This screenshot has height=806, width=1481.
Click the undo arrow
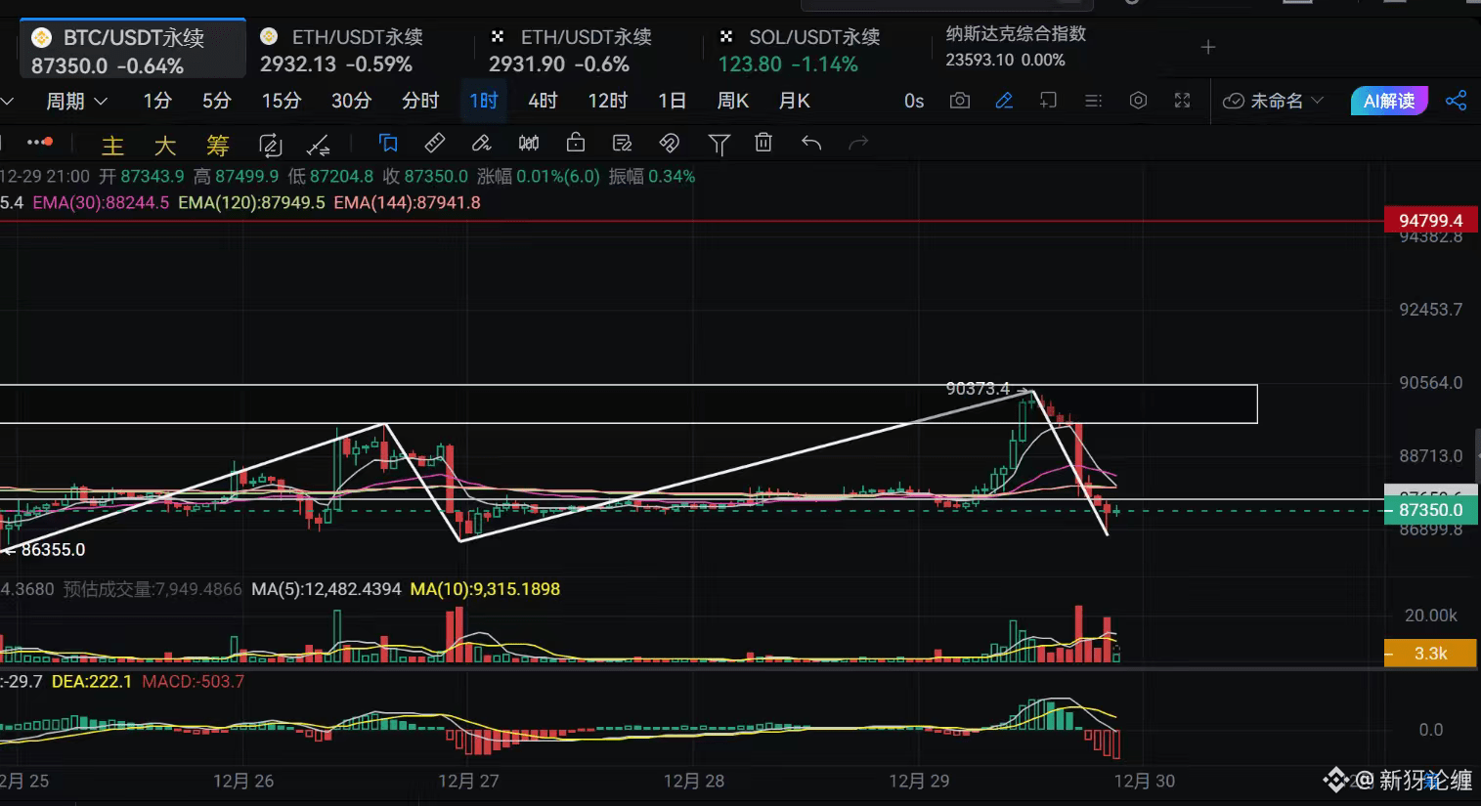coord(811,144)
